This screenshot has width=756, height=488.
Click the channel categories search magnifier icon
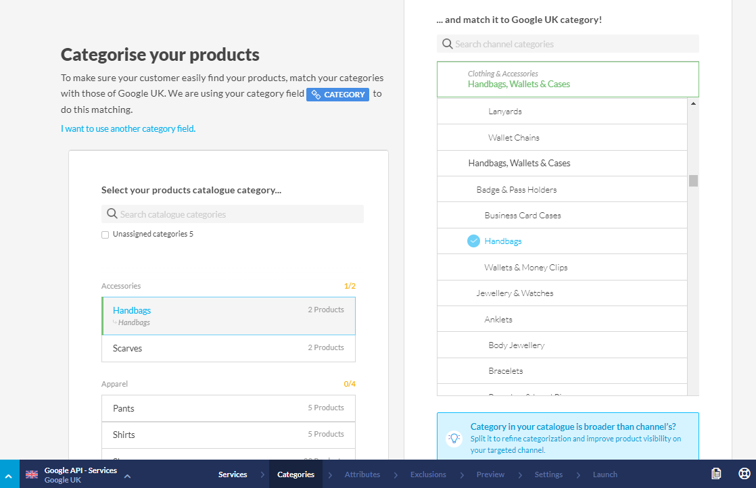(x=447, y=44)
